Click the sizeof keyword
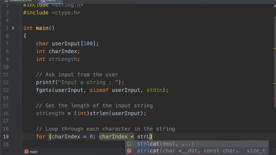276x155 pixels. click(99, 90)
